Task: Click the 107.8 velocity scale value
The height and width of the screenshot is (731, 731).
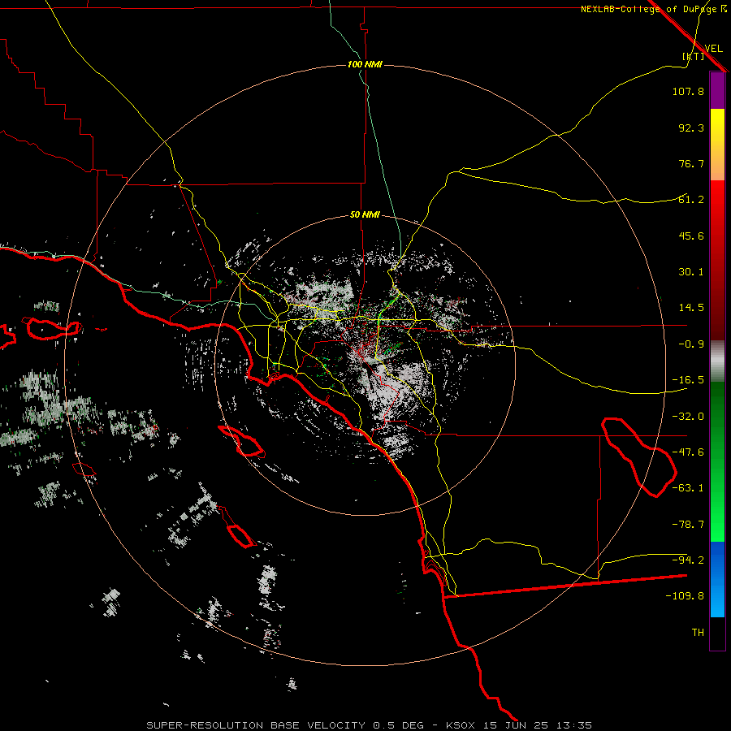Action: point(688,91)
